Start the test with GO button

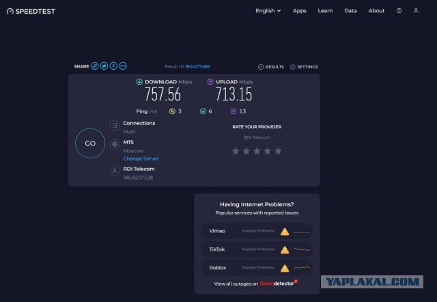click(90, 143)
